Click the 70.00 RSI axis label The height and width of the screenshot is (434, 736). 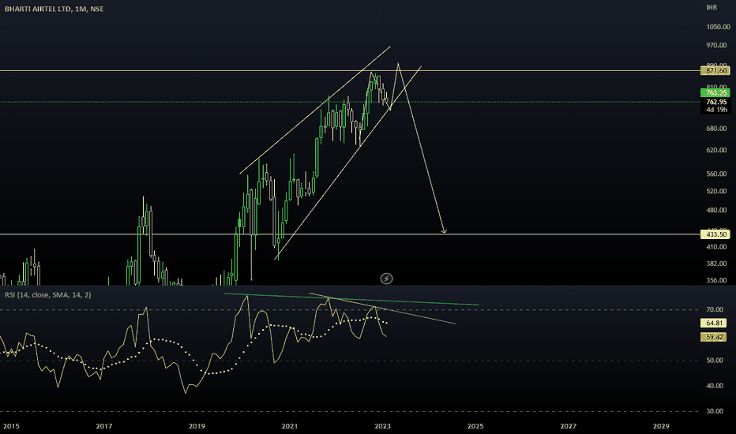[x=715, y=309]
